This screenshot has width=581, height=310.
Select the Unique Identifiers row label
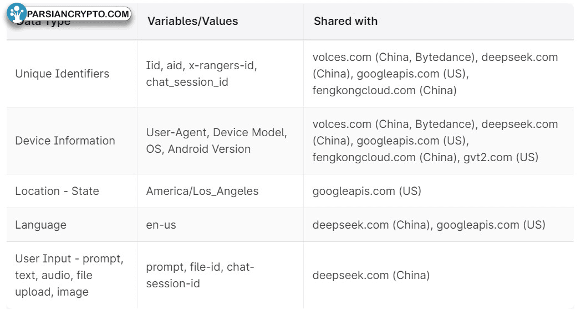point(62,74)
